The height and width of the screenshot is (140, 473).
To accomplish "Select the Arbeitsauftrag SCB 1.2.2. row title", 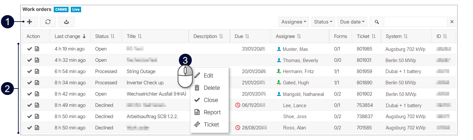I will click(x=152, y=117).
